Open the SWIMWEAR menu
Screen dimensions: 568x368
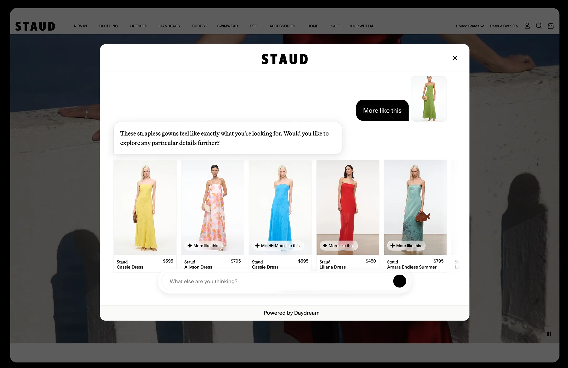tap(228, 26)
